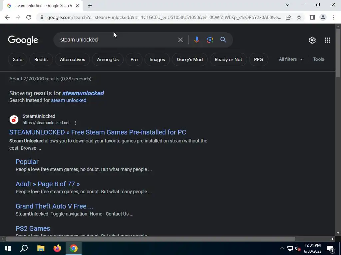Select the Alternatives filter chip

[72, 59]
